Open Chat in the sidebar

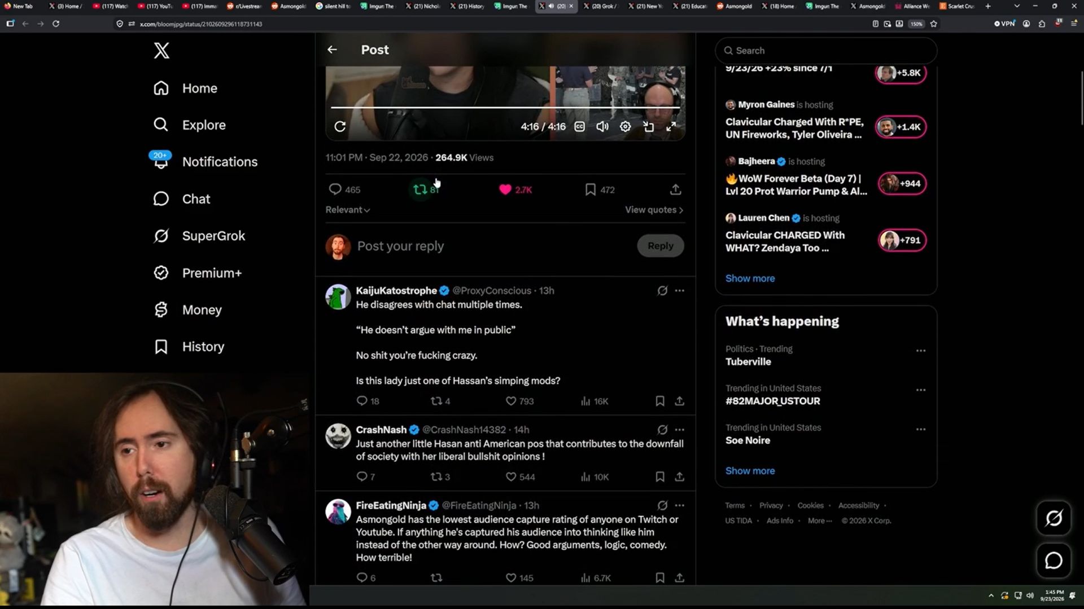coord(182,199)
